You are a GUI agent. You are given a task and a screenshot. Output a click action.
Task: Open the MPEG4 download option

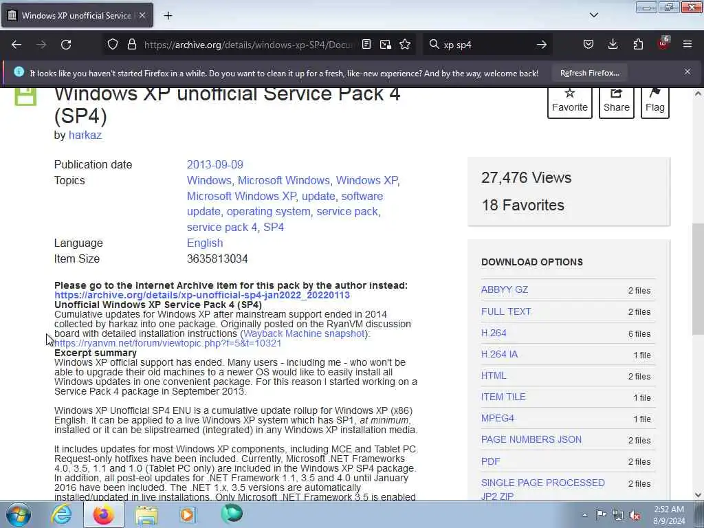coord(498,418)
